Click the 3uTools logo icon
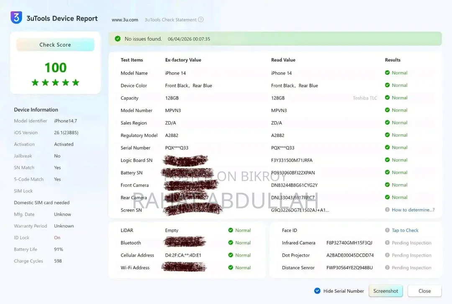The image size is (452, 304). 16,17
